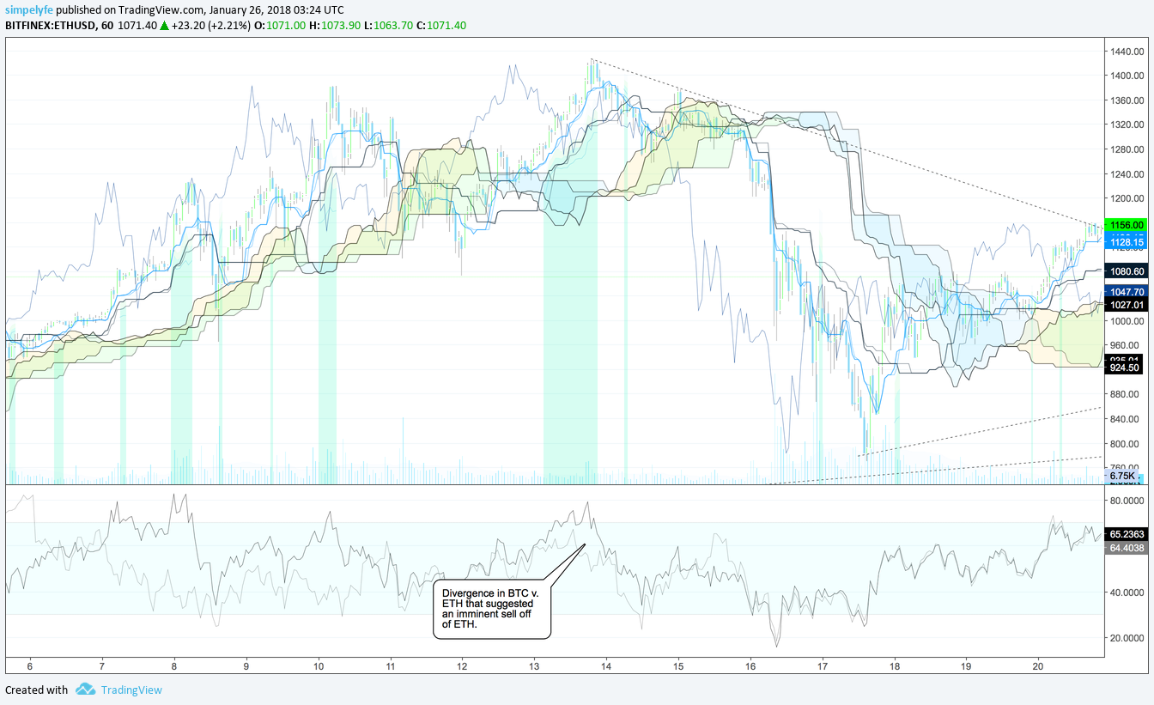The height and width of the screenshot is (705, 1154).
Task: Select the L:1063.70 low value
Action: point(388,26)
